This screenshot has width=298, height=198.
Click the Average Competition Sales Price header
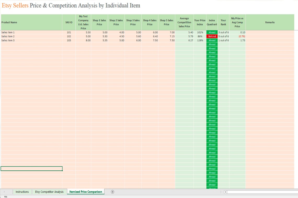click(x=184, y=22)
